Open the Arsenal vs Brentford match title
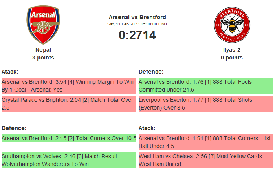The height and width of the screenshot is (180, 275). pyautogui.click(x=137, y=17)
